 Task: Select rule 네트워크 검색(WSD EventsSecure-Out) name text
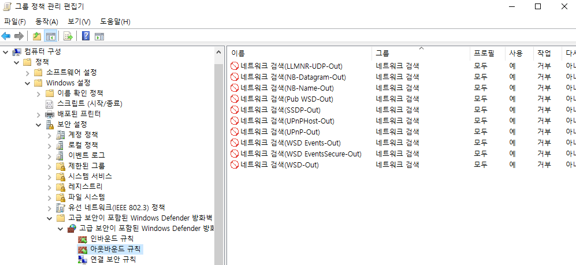301,154
